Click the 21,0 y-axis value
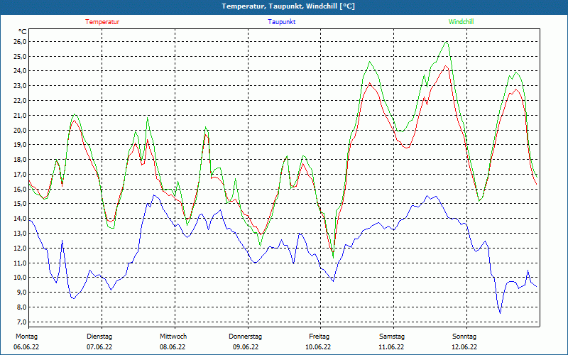This screenshot has width=568, height=355. pos(21,116)
